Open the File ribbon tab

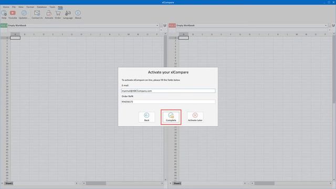click(14, 7)
